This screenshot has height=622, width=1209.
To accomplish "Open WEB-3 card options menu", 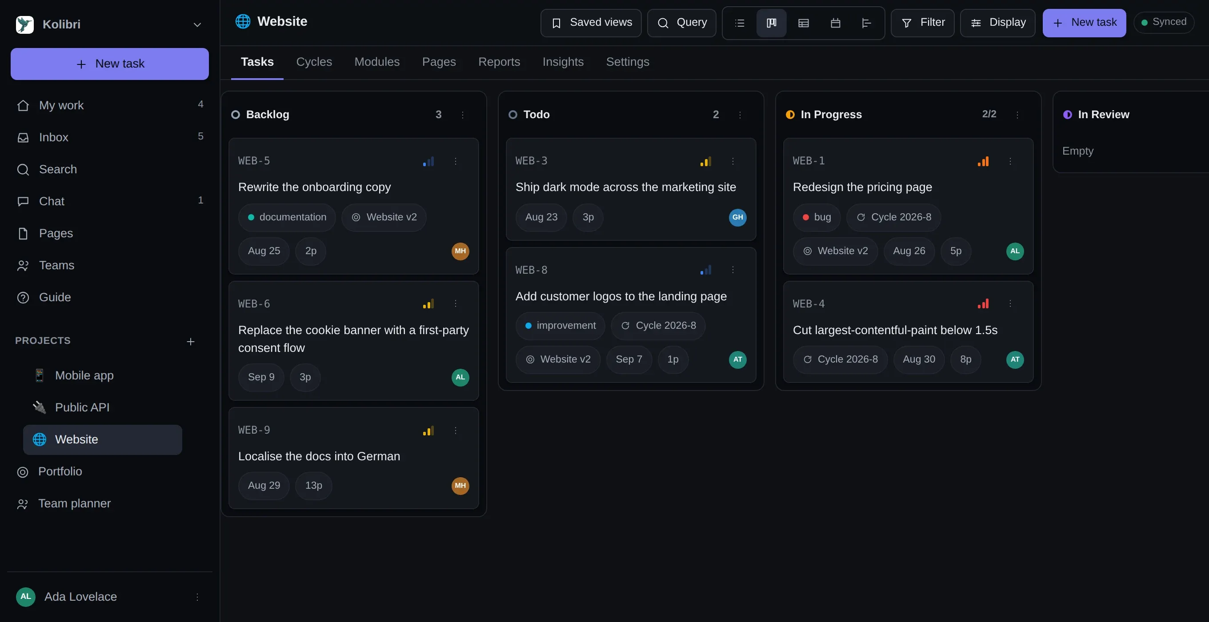I will pyautogui.click(x=733, y=161).
